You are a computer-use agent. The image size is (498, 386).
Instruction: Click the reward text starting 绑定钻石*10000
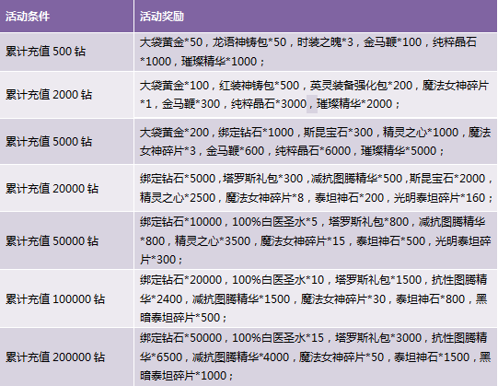point(316,240)
